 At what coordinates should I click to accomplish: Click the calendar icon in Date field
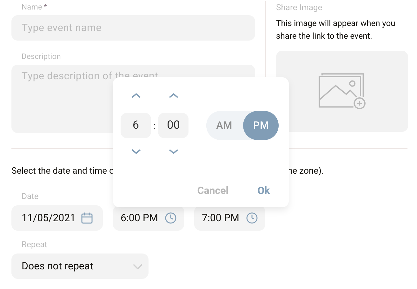tap(87, 218)
